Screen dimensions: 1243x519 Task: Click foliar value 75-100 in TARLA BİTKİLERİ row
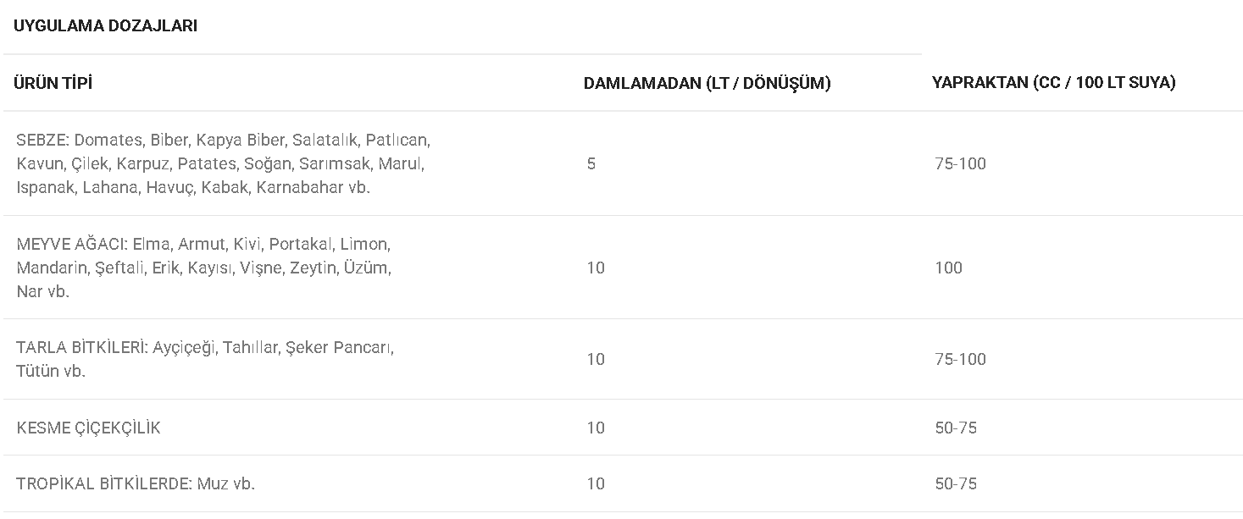(x=960, y=359)
